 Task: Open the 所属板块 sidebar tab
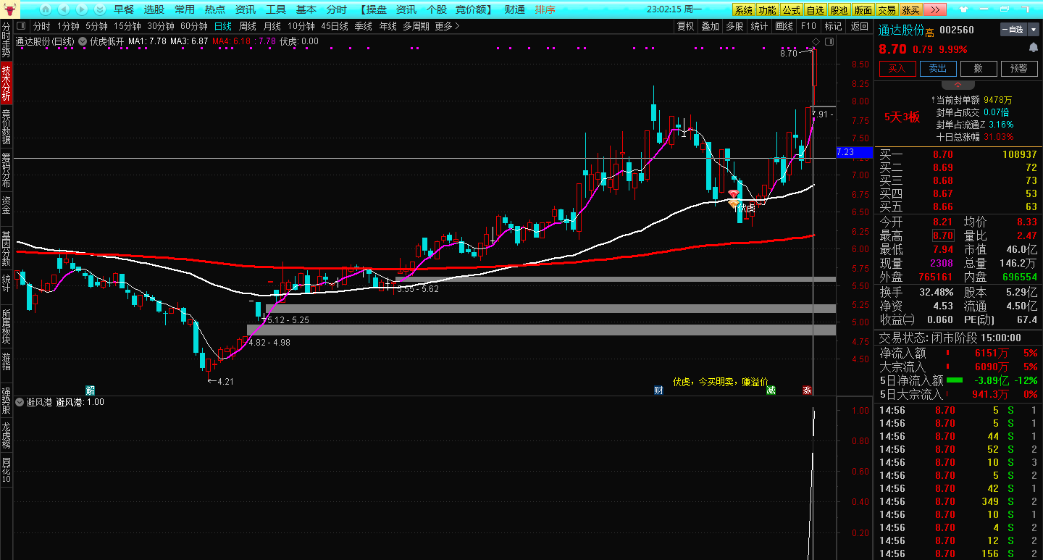(x=7, y=327)
